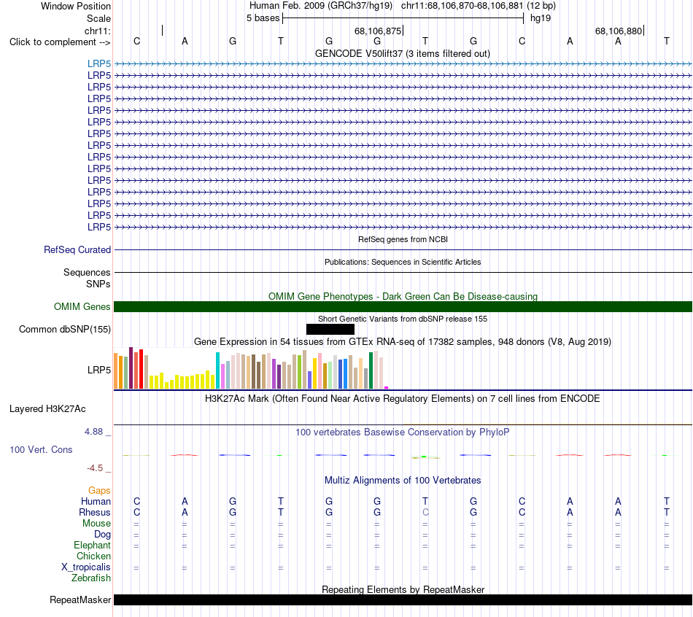Click the LRP5 label beside the GTEx bar chart
The image size is (693, 617).
[x=99, y=370]
